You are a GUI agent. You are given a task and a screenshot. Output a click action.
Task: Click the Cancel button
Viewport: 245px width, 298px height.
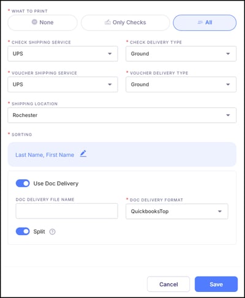click(x=168, y=284)
